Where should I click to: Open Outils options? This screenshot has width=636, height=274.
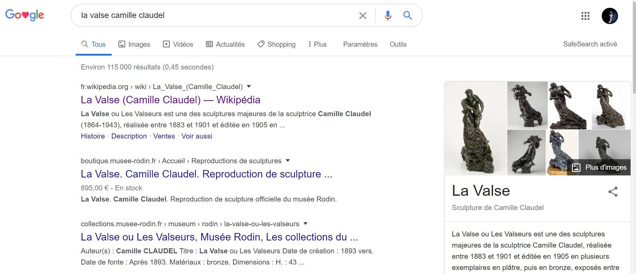point(398,44)
